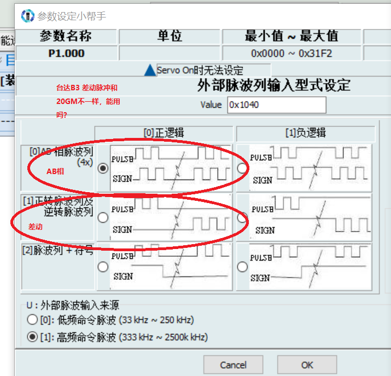This screenshot has width=391, height=376.
Task: Click the [1]负逻辑 column header
Action: click(305, 133)
